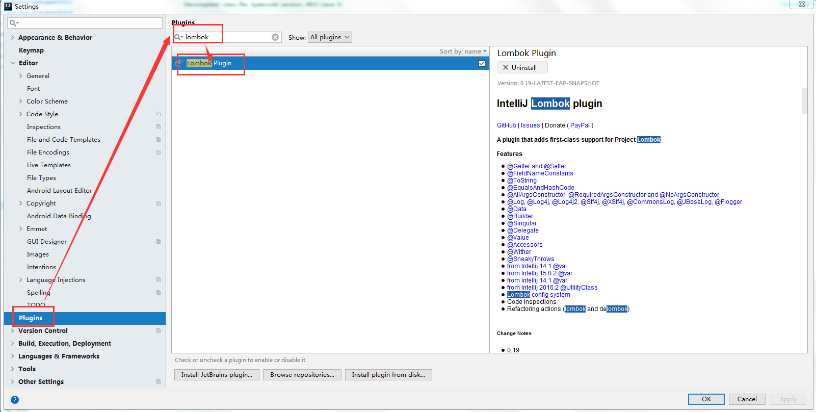
Task: Collapse the Editor tree section
Action: [x=13, y=63]
